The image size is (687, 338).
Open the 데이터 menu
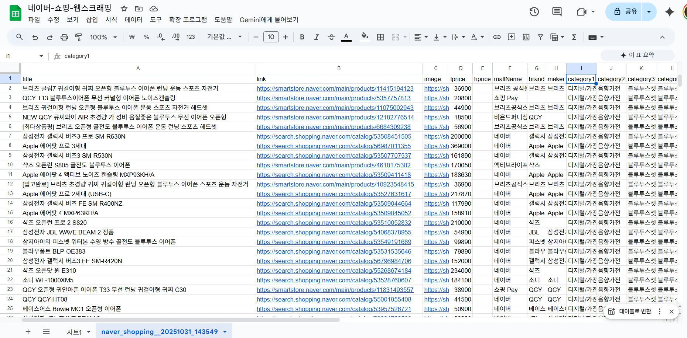(133, 20)
